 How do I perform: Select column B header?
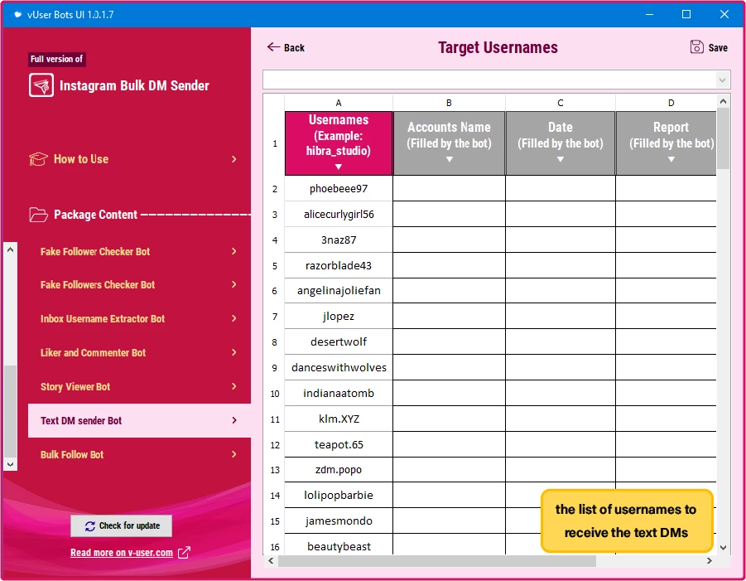(x=449, y=103)
